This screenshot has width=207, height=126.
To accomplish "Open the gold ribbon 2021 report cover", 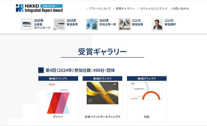I will [102, 93].
